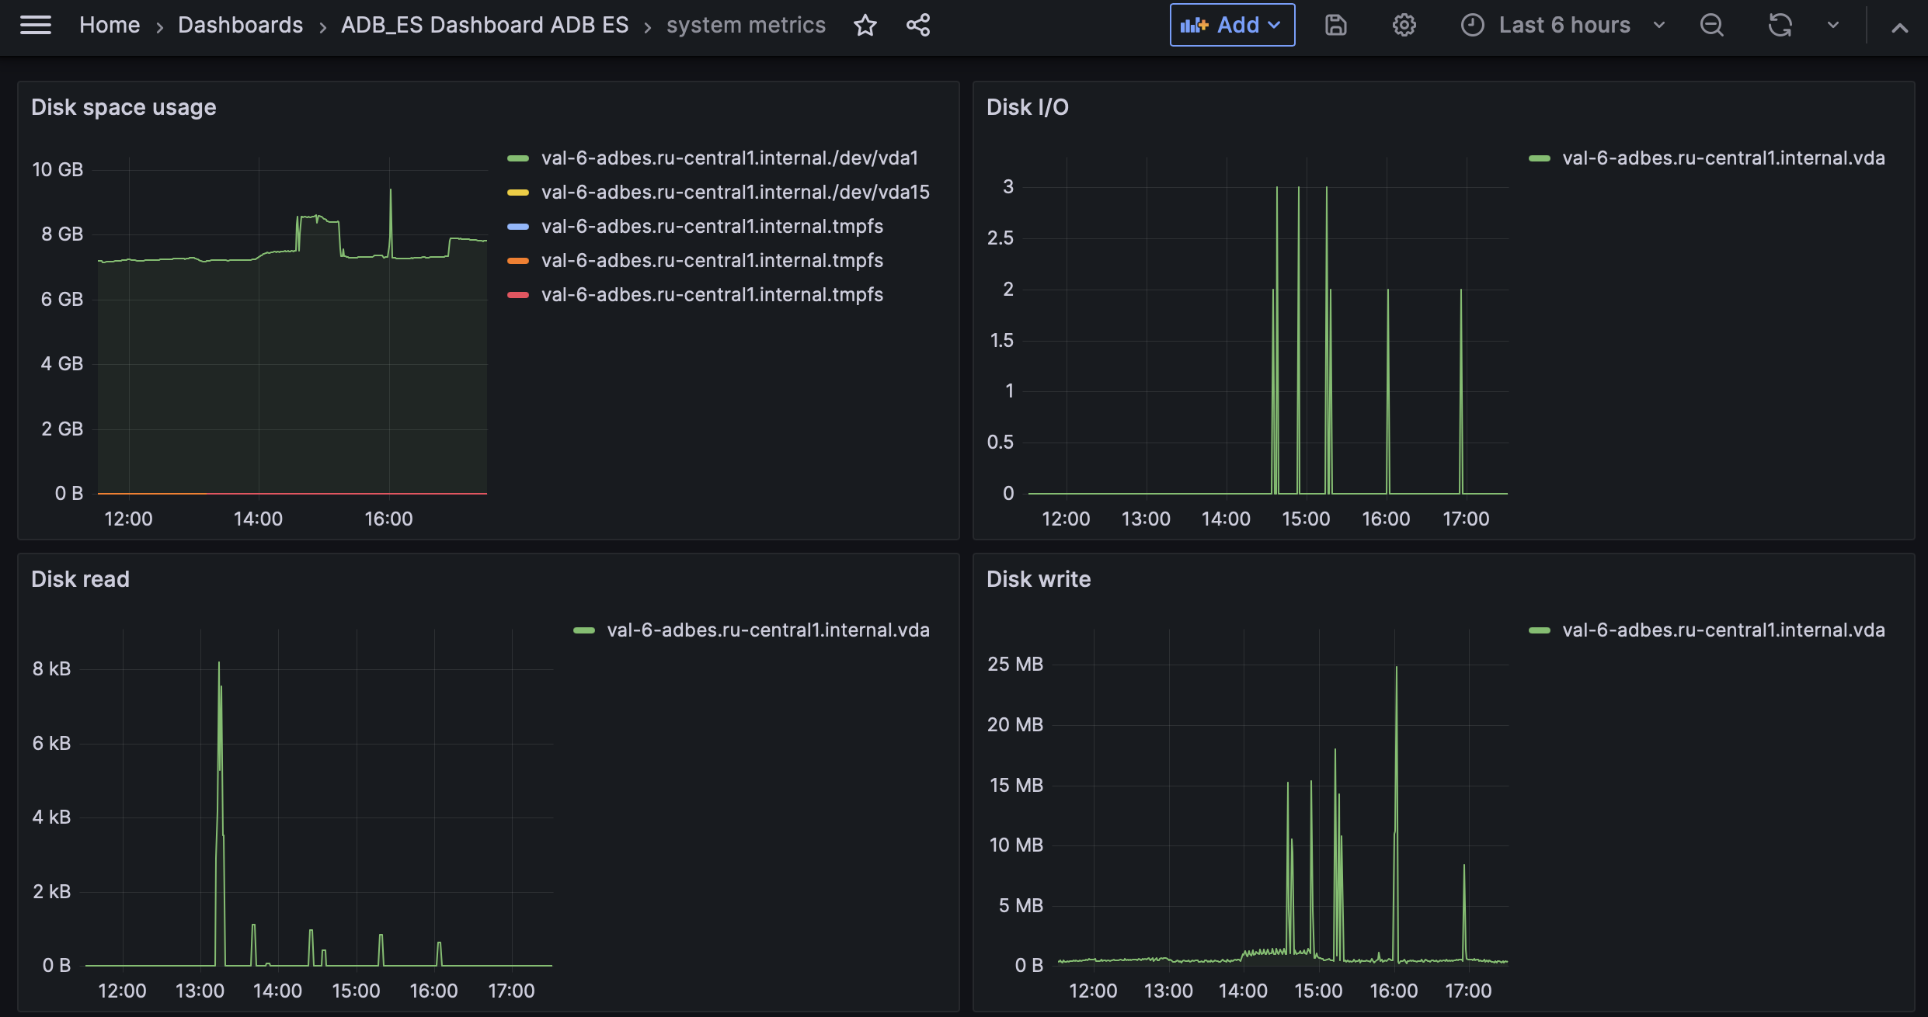The height and width of the screenshot is (1017, 1928).
Task: Click the system metrics breadcrumb label
Action: point(745,24)
